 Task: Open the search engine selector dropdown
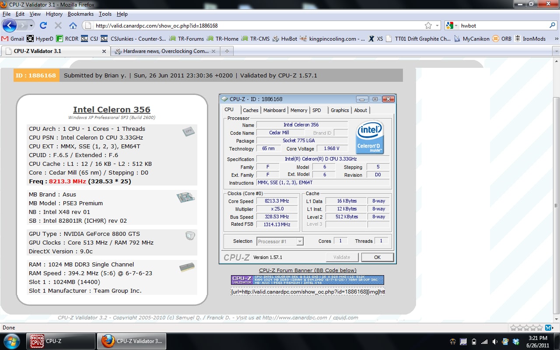(x=451, y=25)
